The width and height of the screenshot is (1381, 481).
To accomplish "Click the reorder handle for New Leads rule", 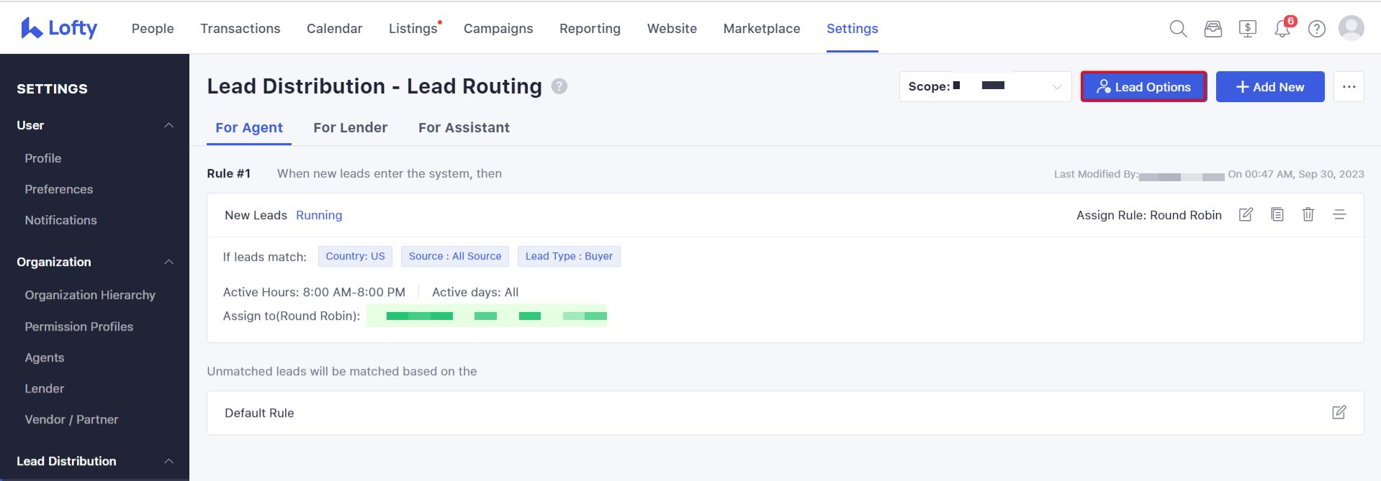I will [x=1339, y=214].
